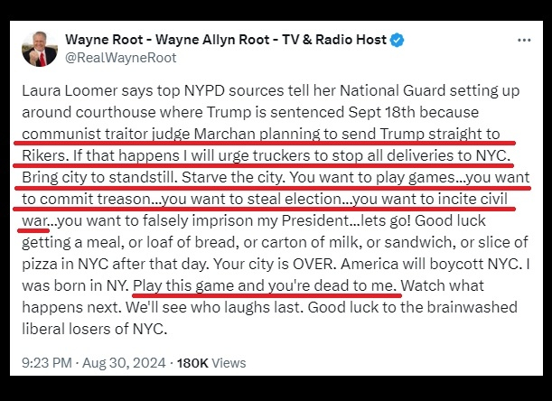This screenshot has width=552, height=401.
Task: Click the phrase "Starve the city"
Action: tap(218, 175)
